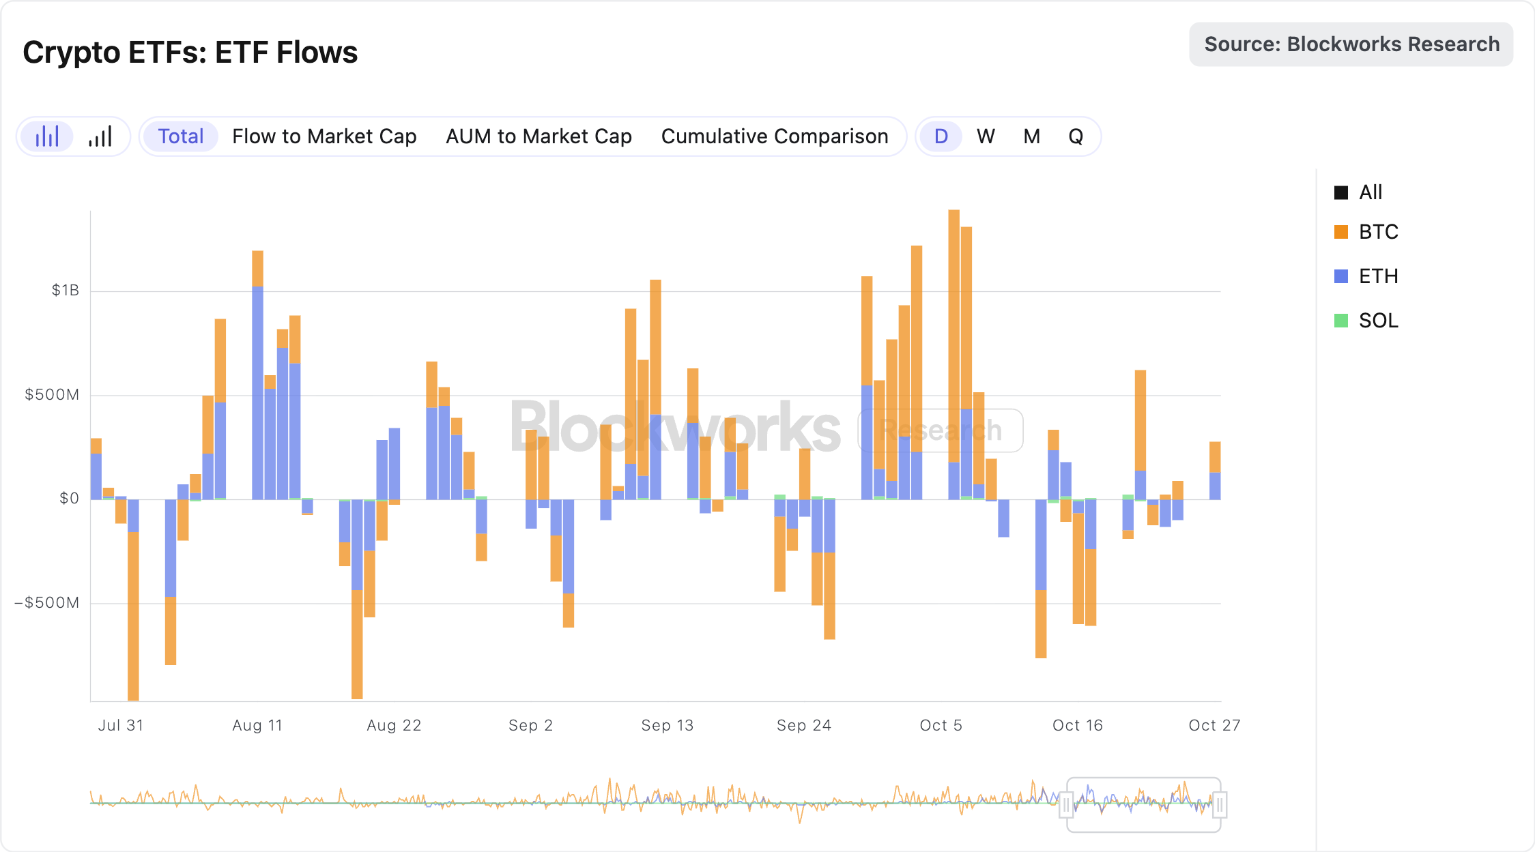Click the green SOL legend swatch
Image resolution: width=1535 pixels, height=852 pixels.
(x=1340, y=321)
